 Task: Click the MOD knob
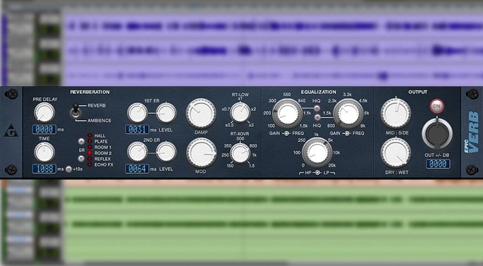click(201, 153)
